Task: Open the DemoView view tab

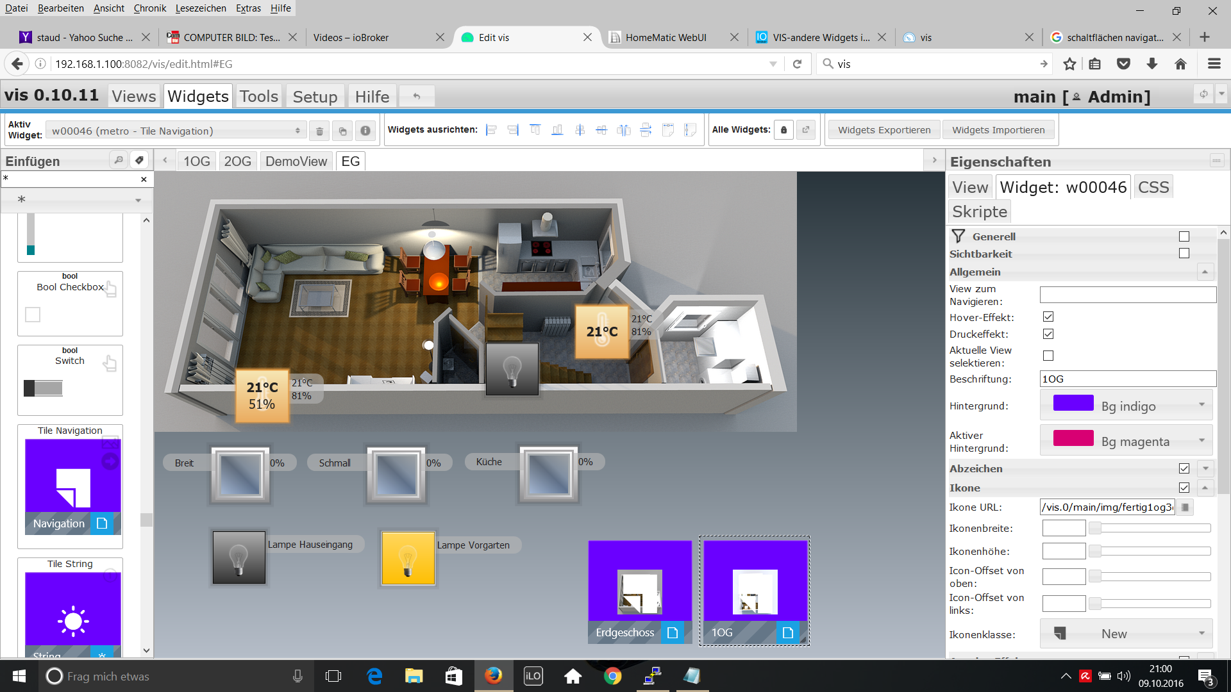Action: tap(296, 161)
